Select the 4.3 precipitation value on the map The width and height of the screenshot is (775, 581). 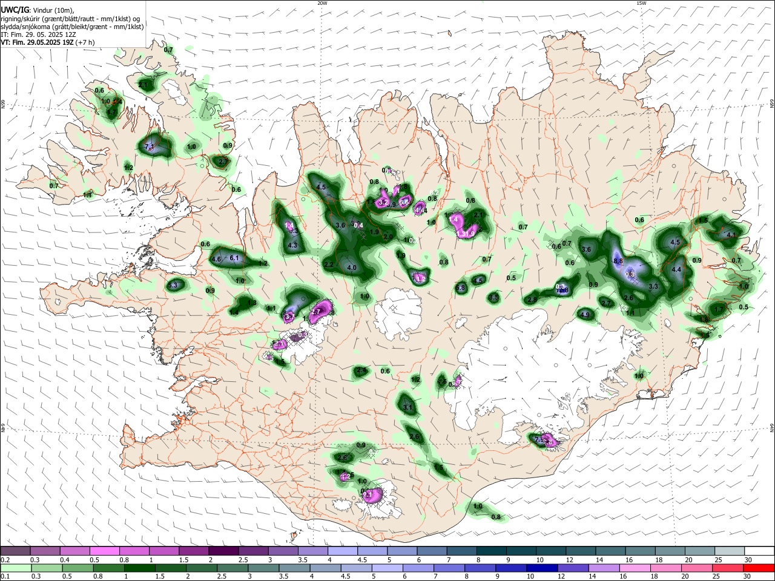point(292,245)
